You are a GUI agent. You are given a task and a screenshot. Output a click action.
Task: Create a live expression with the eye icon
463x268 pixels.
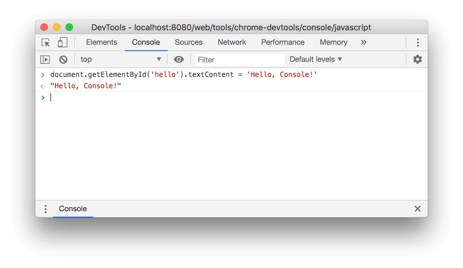pyautogui.click(x=179, y=59)
